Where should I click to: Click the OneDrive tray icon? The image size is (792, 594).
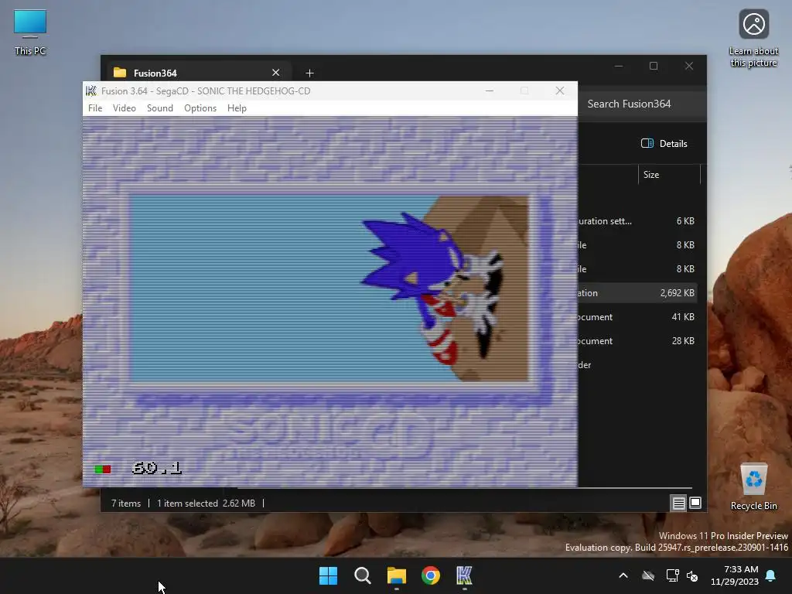pos(648,575)
